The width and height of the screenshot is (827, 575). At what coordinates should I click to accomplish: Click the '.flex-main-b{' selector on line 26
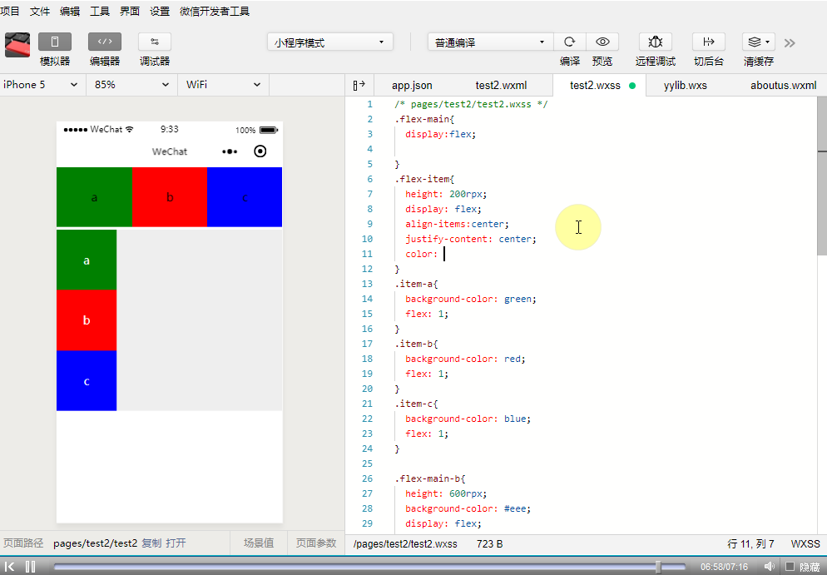pos(430,478)
